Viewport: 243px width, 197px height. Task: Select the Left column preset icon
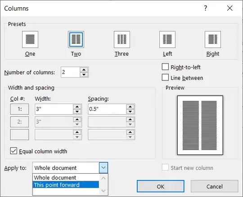167,40
